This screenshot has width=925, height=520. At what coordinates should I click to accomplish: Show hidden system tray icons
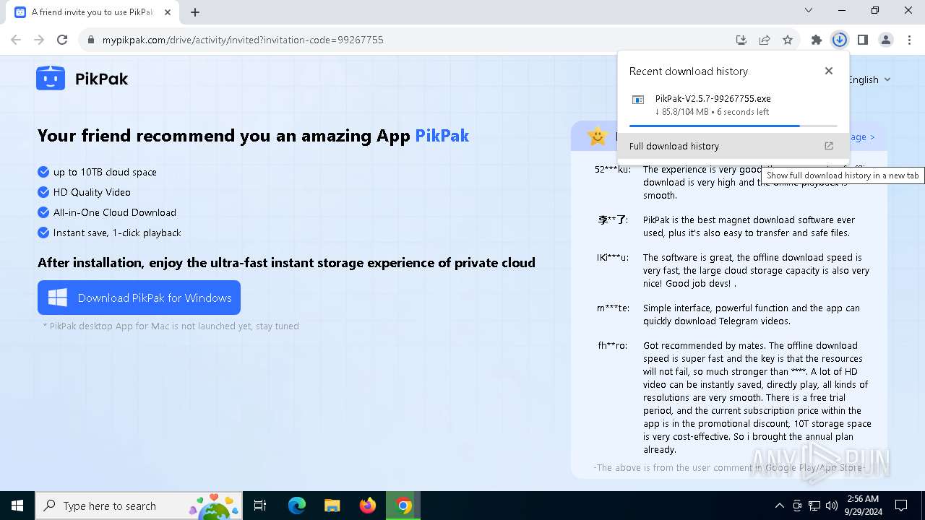[x=779, y=506]
